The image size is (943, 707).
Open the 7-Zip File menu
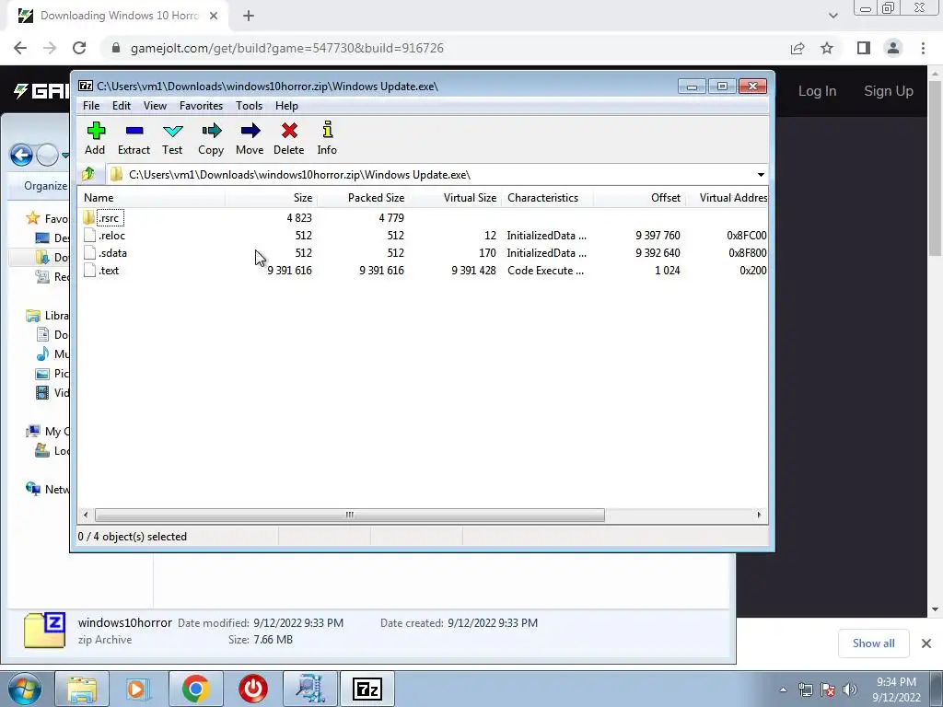[91, 106]
